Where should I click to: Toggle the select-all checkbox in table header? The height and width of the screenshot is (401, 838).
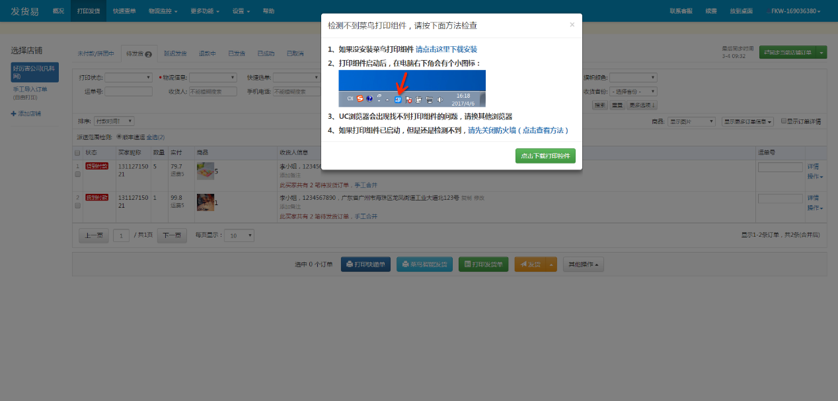click(x=77, y=152)
